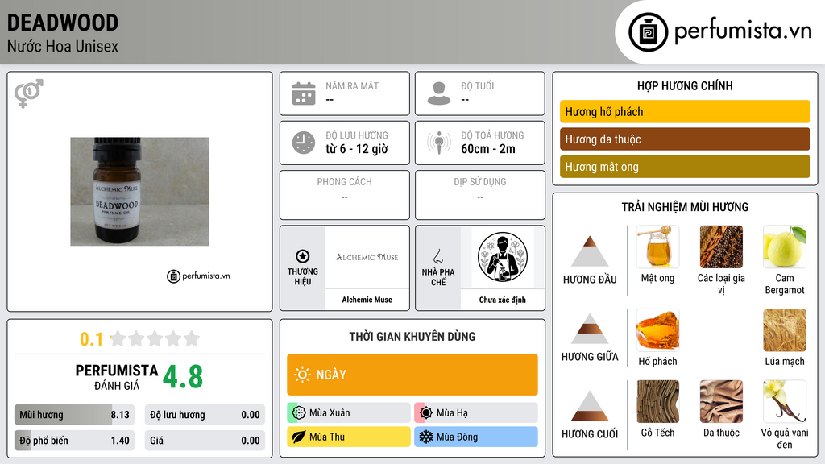Click the sun icon in the Ngày bar

[x=302, y=375]
